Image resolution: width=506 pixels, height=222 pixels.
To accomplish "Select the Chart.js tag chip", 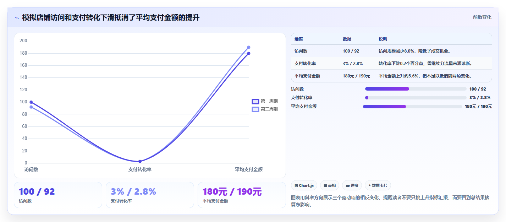I will [304, 185].
